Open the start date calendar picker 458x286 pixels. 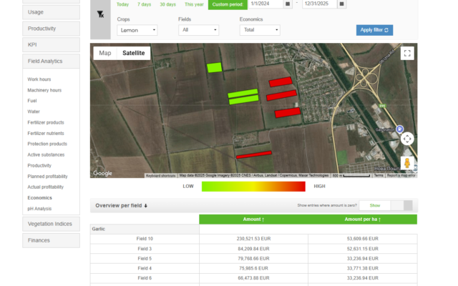pyautogui.click(x=288, y=4)
